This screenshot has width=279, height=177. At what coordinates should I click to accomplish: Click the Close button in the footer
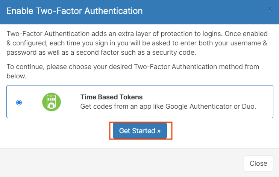[x=258, y=163]
